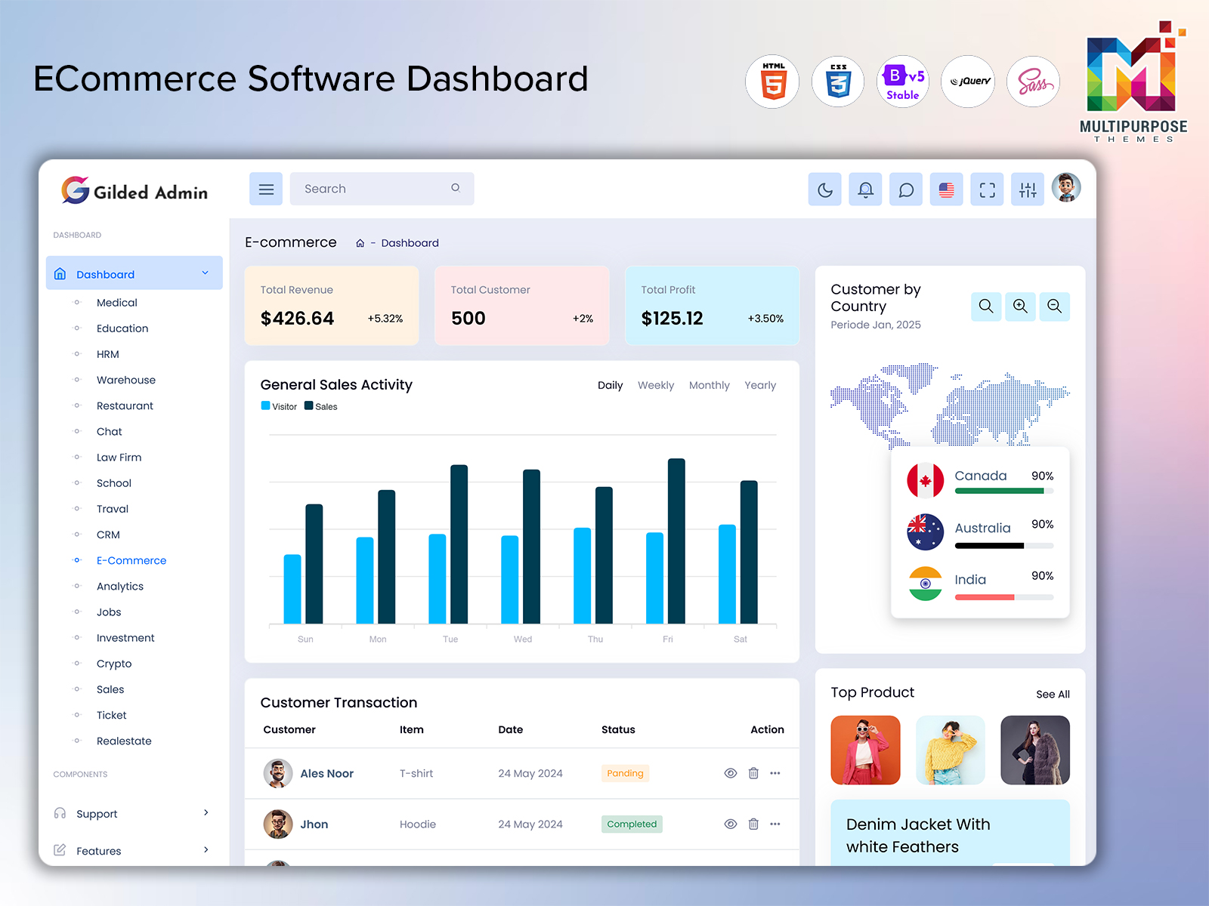Screen dimensions: 1209x906
Task: Zoom out on the country map
Action: coord(1055,307)
